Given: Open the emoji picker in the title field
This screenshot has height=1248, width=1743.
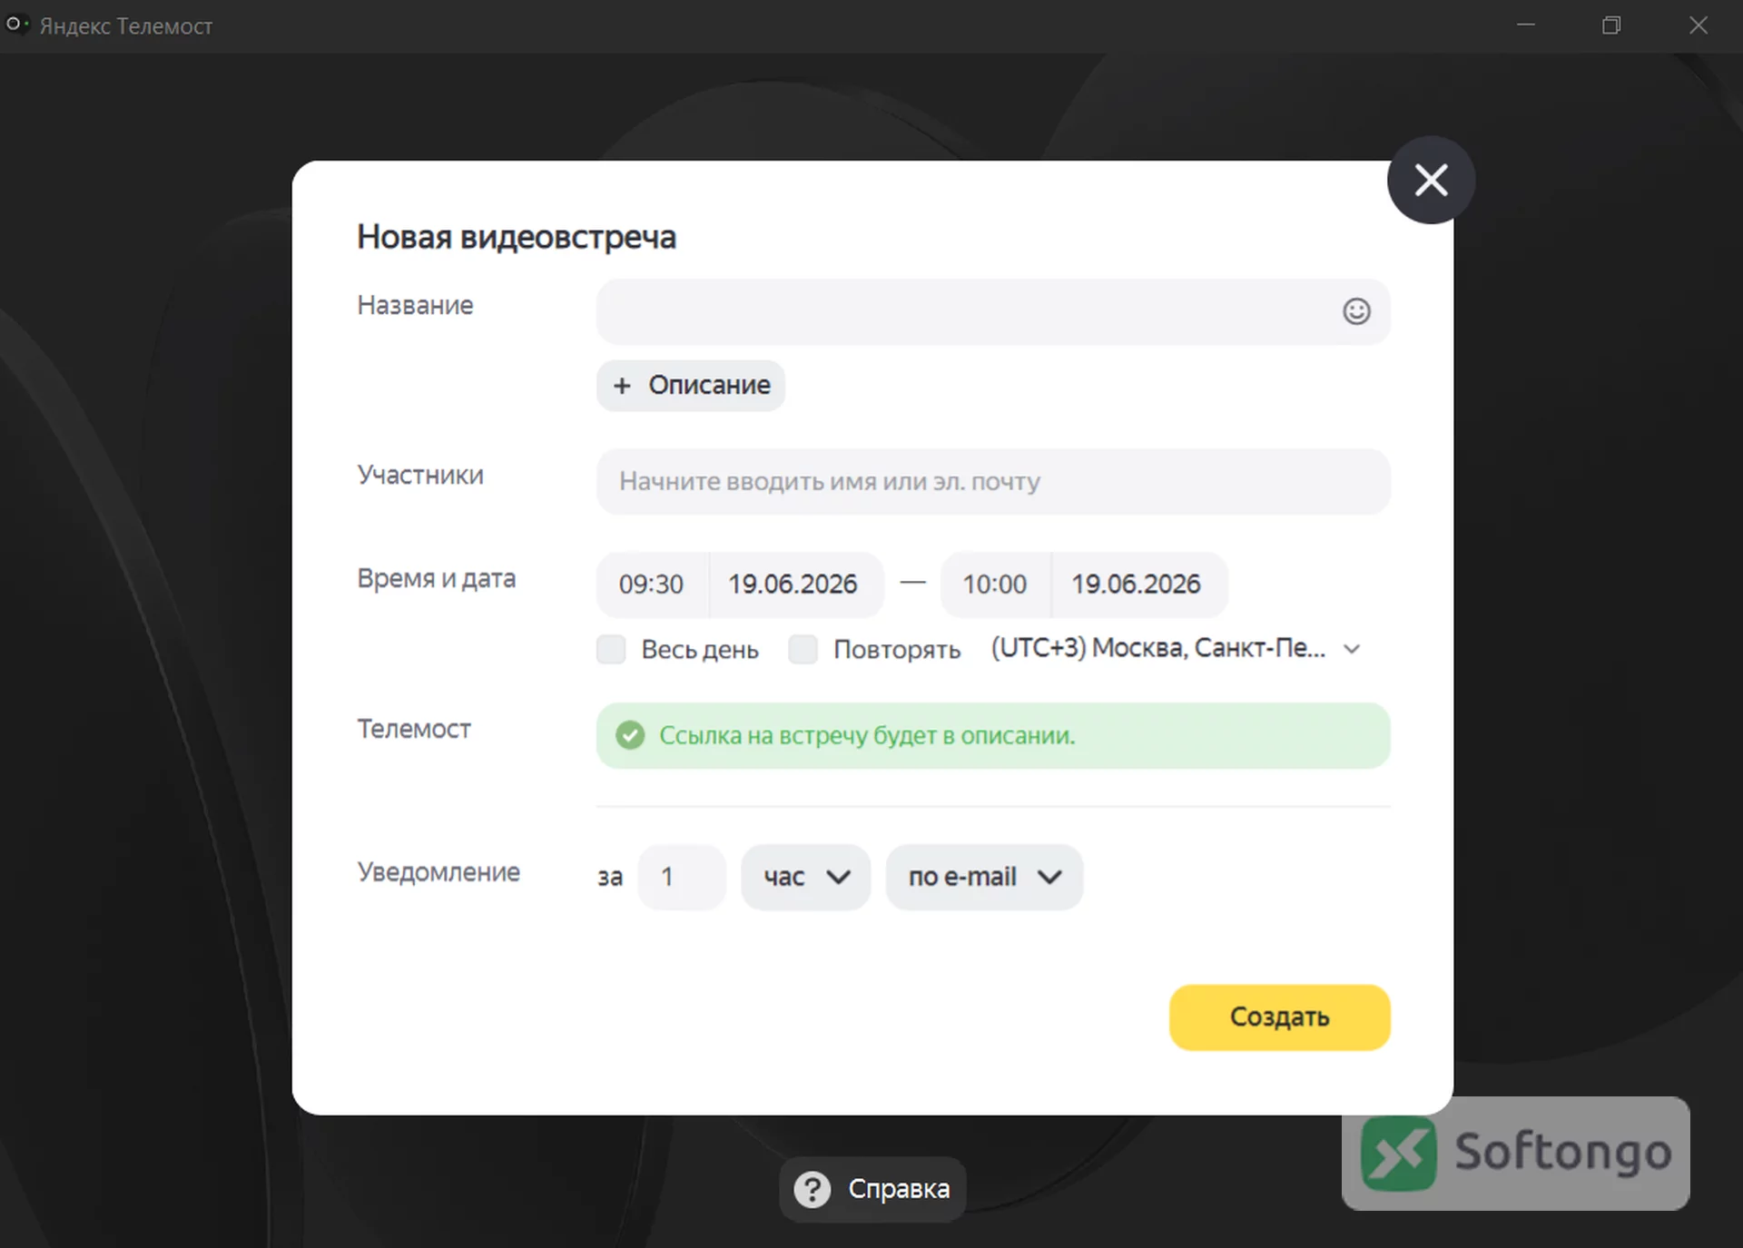Looking at the screenshot, I should [x=1356, y=311].
